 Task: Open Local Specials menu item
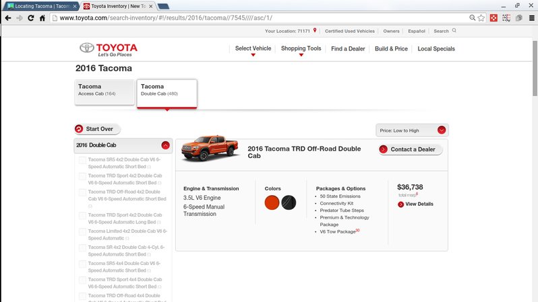click(x=436, y=48)
